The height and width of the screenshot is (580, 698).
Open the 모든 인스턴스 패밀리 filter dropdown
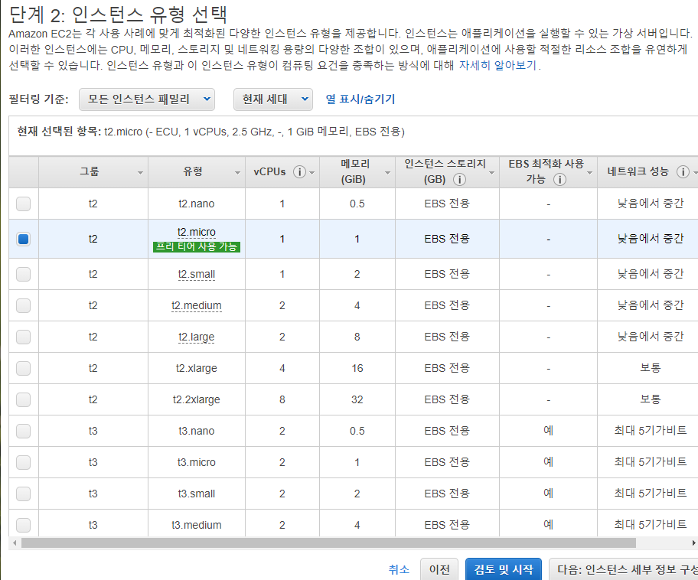[147, 99]
